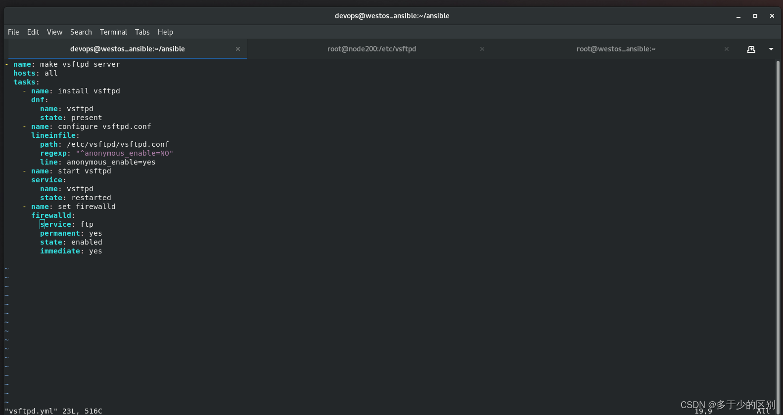Open the View menu

click(54, 32)
